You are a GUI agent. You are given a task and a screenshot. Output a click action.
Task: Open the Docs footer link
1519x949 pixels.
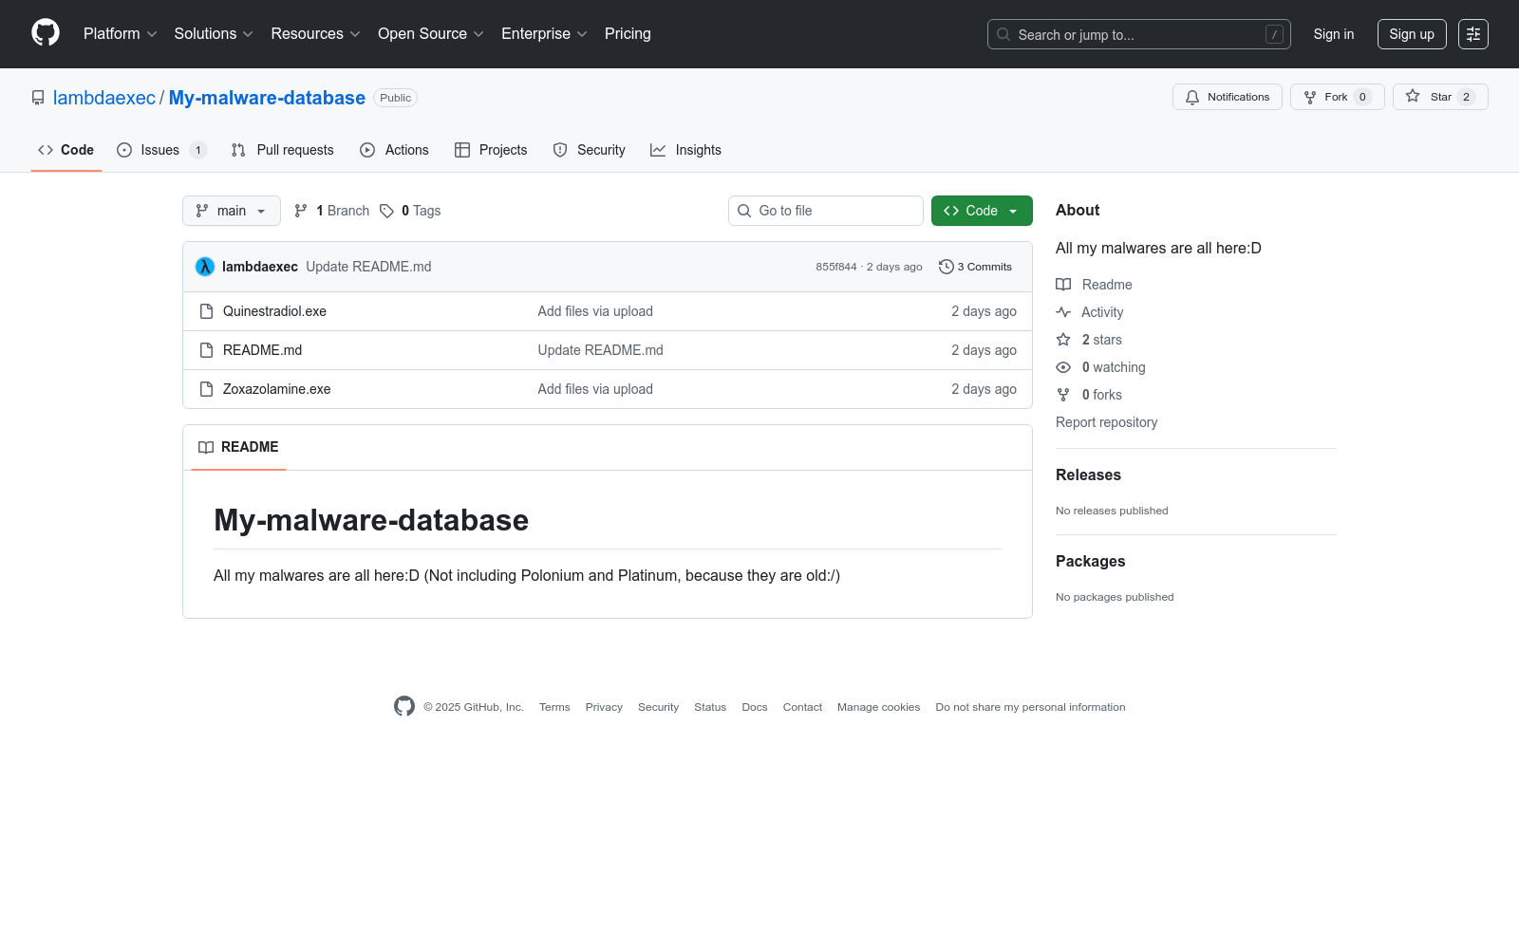click(x=755, y=707)
